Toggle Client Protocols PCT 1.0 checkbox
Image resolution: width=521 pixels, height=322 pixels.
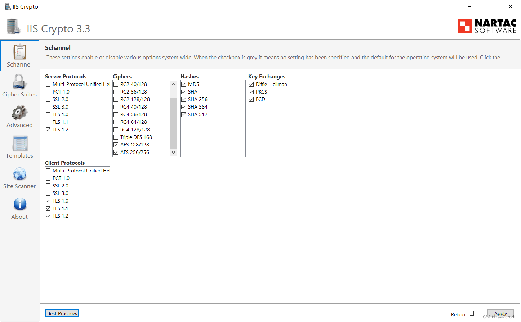click(x=48, y=178)
